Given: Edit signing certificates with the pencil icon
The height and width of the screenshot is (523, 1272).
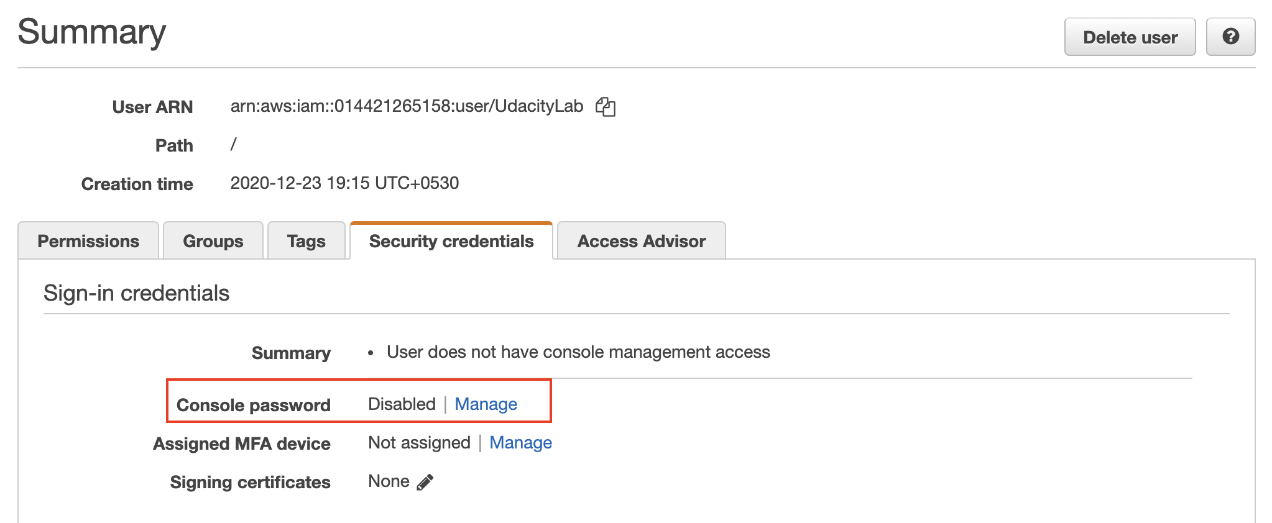Looking at the screenshot, I should [425, 482].
